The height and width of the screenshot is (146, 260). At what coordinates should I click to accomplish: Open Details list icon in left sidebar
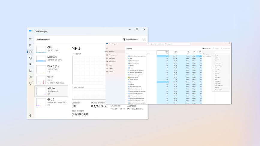[30, 77]
